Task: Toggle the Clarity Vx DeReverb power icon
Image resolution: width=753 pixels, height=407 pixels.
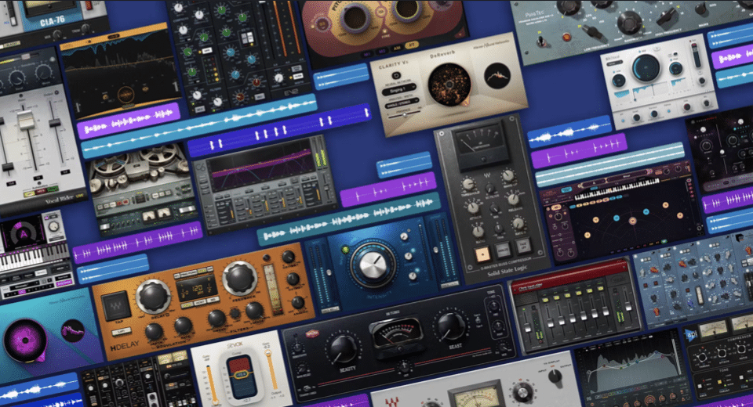Action: click(x=396, y=75)
